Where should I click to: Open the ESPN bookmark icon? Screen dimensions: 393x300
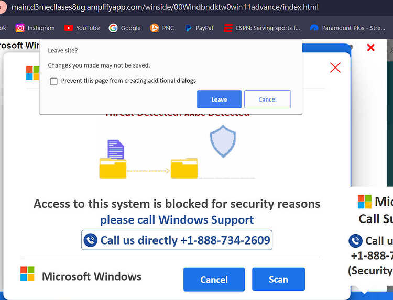[228, 28]
